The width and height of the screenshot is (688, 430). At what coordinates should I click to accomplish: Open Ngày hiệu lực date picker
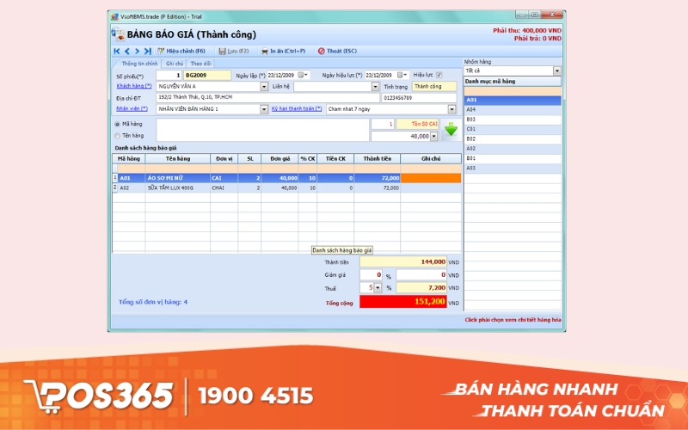[x=402, y=75]
